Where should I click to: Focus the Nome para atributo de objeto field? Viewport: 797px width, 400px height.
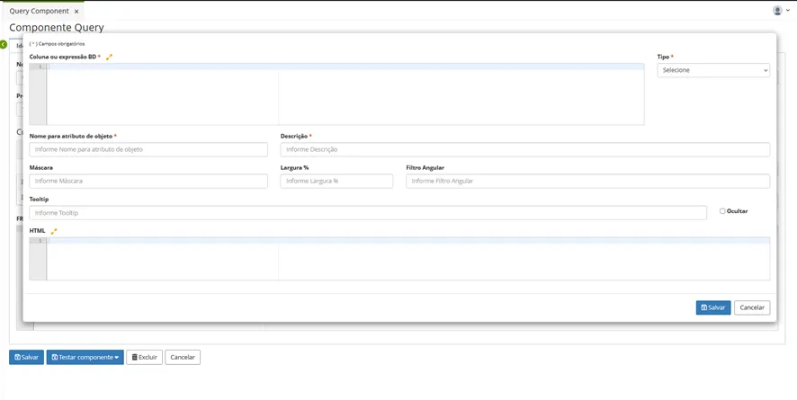click(x=148, y=150)
